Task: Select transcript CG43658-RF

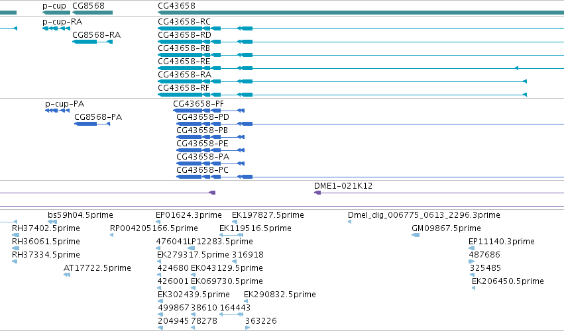Action: click(343, 95)
